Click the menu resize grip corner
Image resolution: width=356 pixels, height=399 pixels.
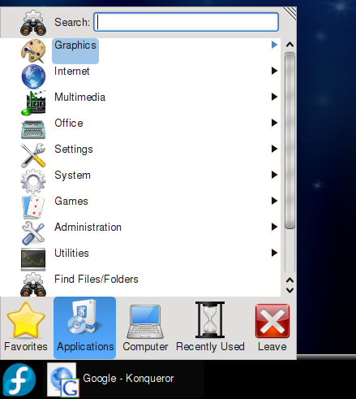tap(290, 14)
